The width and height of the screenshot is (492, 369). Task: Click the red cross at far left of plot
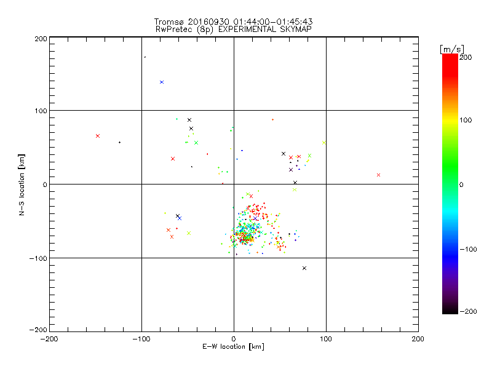tap(98, 136)
